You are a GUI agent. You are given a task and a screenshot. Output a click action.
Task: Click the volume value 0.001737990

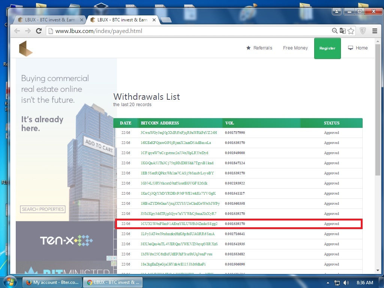[235, 133]
